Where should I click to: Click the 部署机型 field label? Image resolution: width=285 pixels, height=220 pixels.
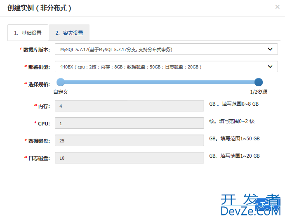(x=39, y=67)
